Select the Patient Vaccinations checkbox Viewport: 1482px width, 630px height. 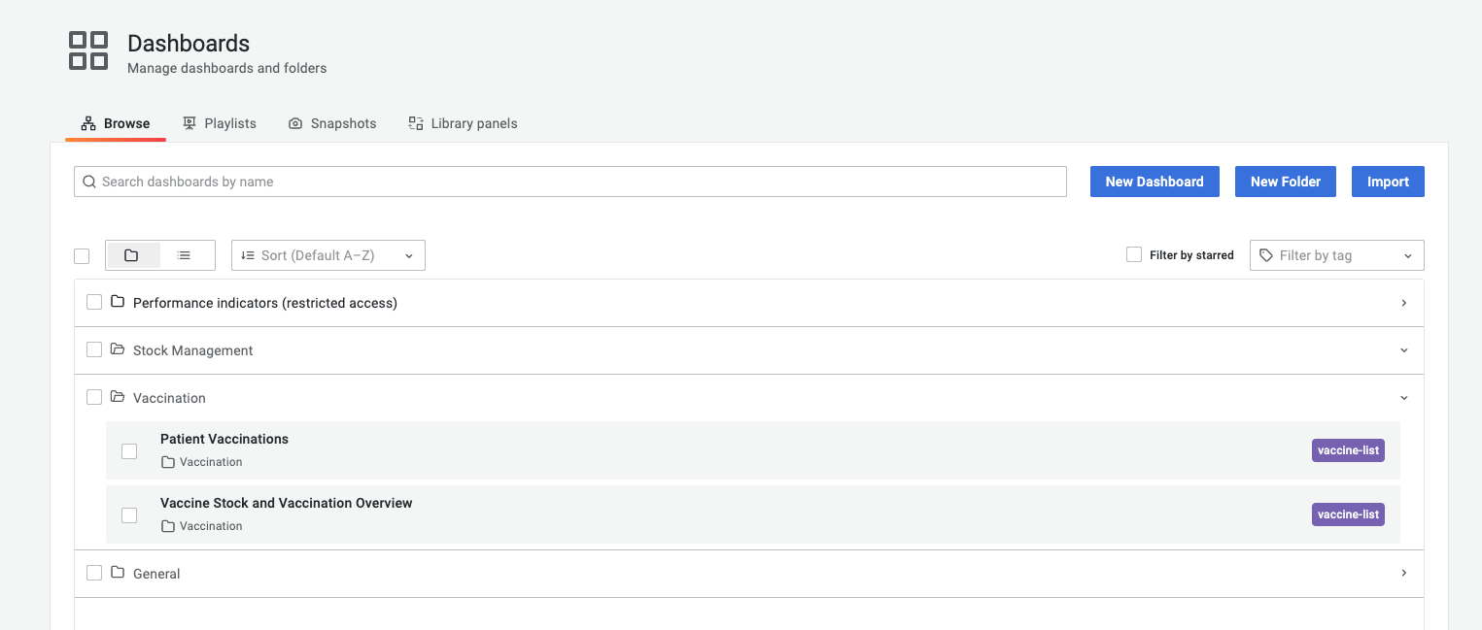tap(129, 450)
